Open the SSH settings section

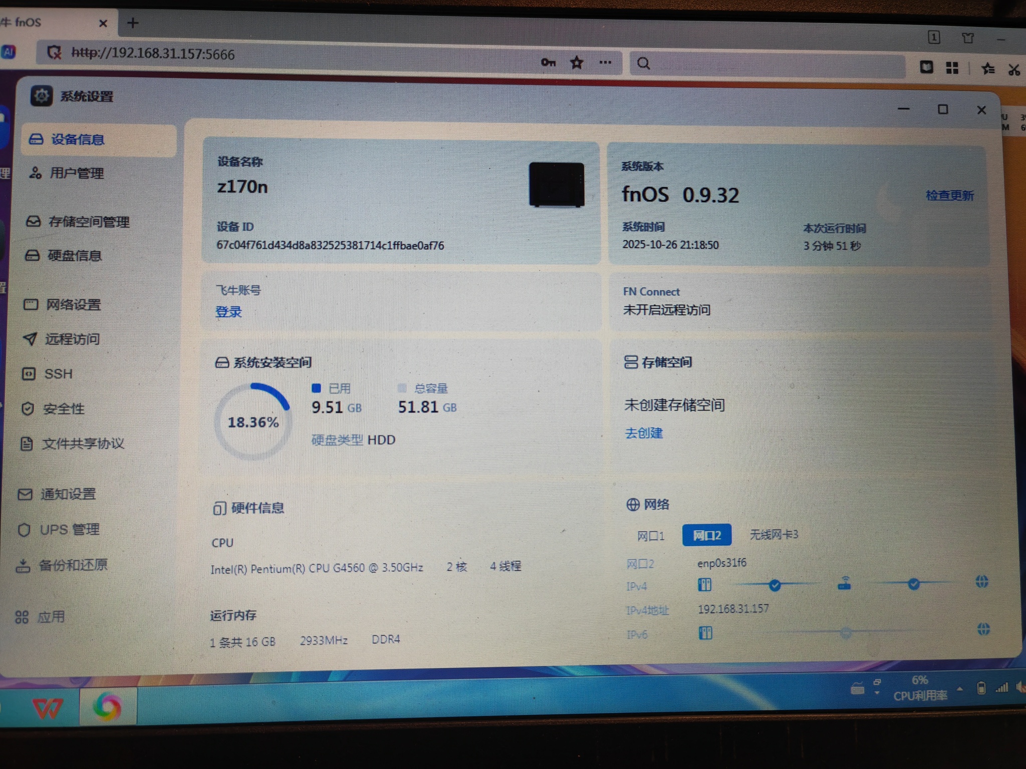[58, 374]
